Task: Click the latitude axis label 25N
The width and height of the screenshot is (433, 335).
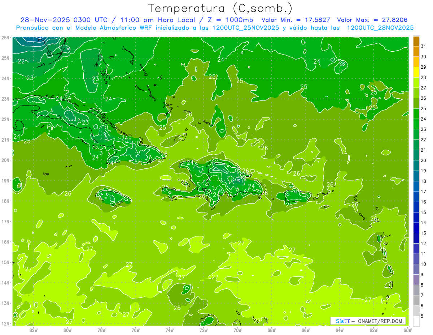Action: 5,58
